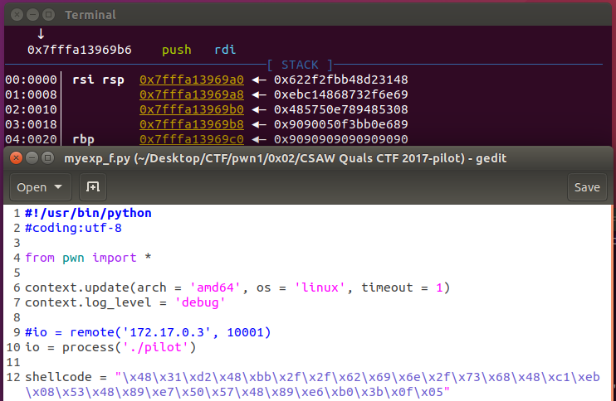Image resolution: width=616 pixels, height=401 pixels.
Task: Place cursor on '#coding:utf-8' line
Action: 73,228
